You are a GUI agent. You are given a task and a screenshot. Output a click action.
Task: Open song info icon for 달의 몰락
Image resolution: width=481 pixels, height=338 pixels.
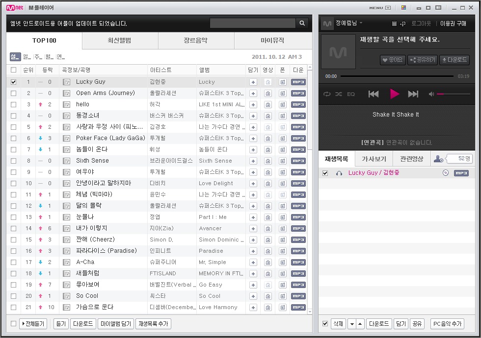tap(66, 206)
